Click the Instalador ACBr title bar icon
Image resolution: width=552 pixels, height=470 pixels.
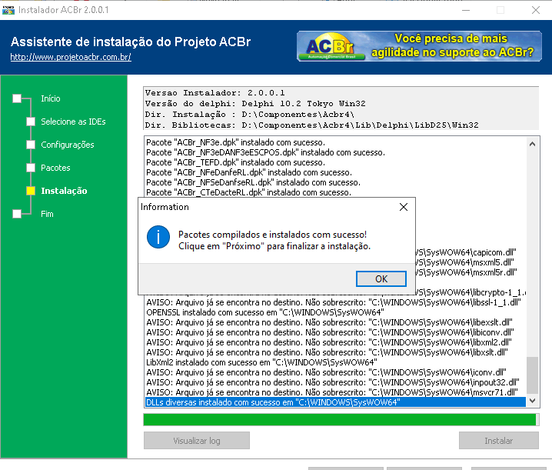pyautogui.click(x=8, y=10)
